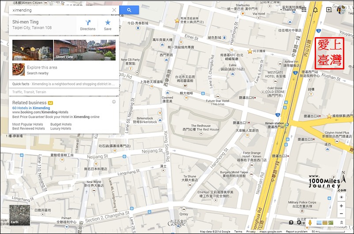Click Report a problem
The image size is (354, 234).
click(x=297, y=231)
